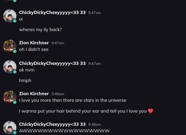Click the AWWWWWWWW message text
The height and width of the screenshot is (135, 186).
point(64,131)
